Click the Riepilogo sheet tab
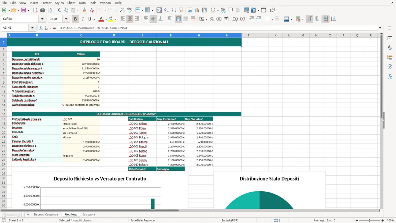This screenshot has width=396, height=223. 71,214
